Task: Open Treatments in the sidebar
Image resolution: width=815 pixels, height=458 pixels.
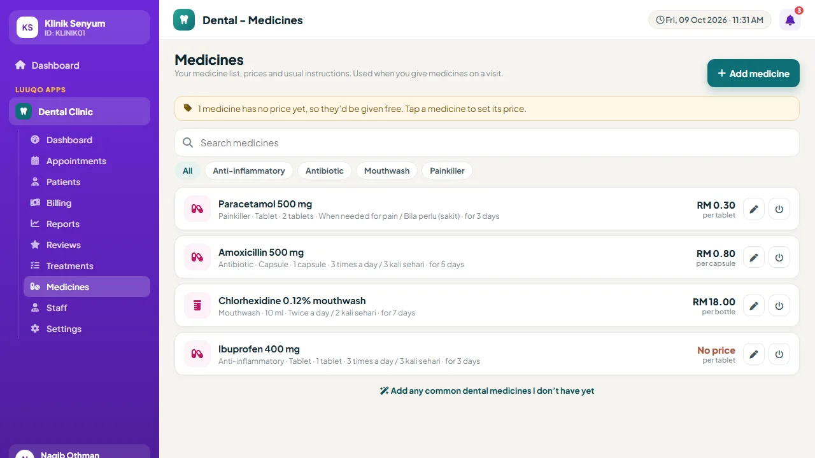Action: point(87,266)
